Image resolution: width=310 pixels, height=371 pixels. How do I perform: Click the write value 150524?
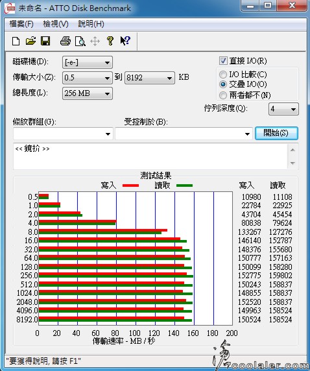pyautogui.click(x=250, y=319)
